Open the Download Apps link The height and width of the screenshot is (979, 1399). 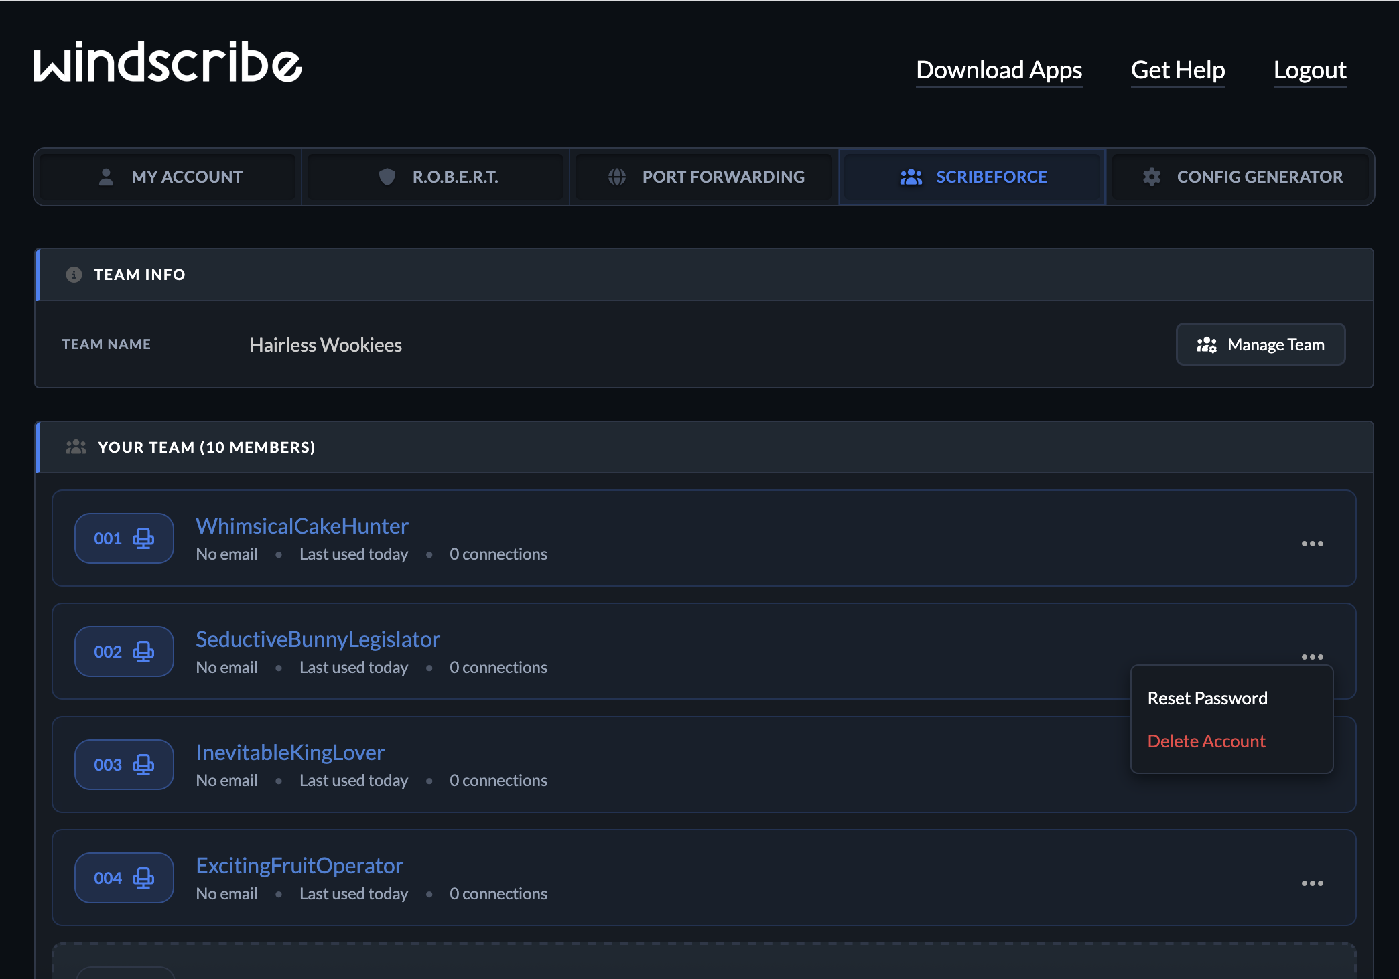tap(998, 70)
